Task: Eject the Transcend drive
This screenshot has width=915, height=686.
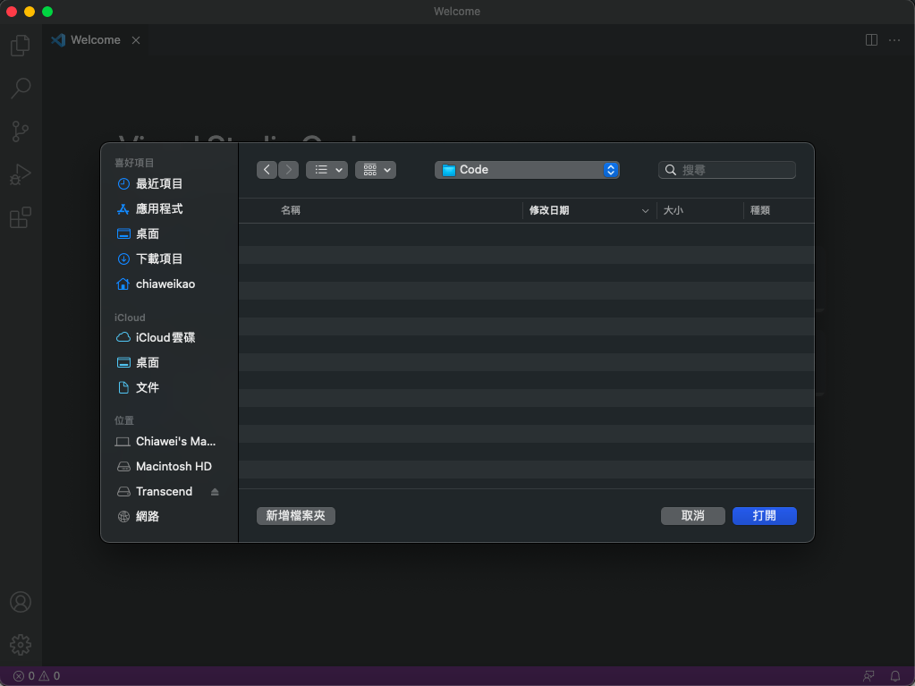Action: tap(215, 492)
